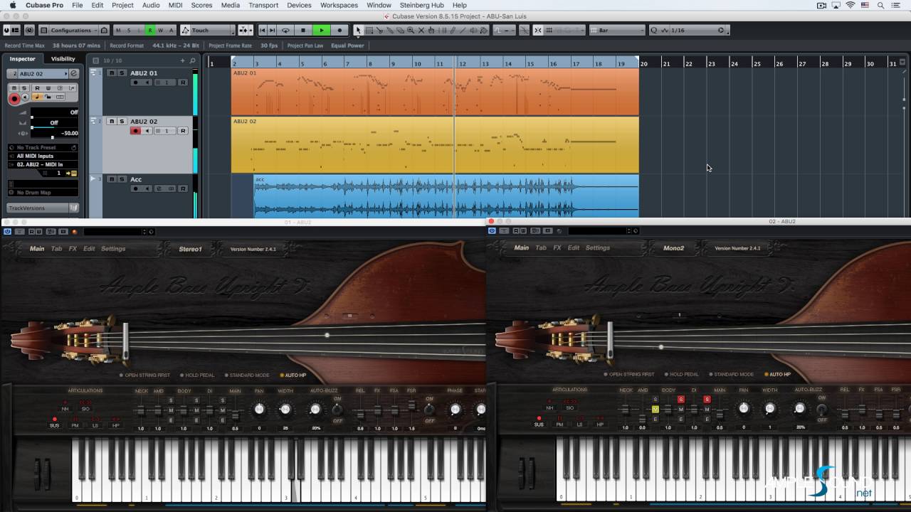This screenshot has height=512, width=911.
Task: Open the No Drum Map selector
Action: click(43, 192)
